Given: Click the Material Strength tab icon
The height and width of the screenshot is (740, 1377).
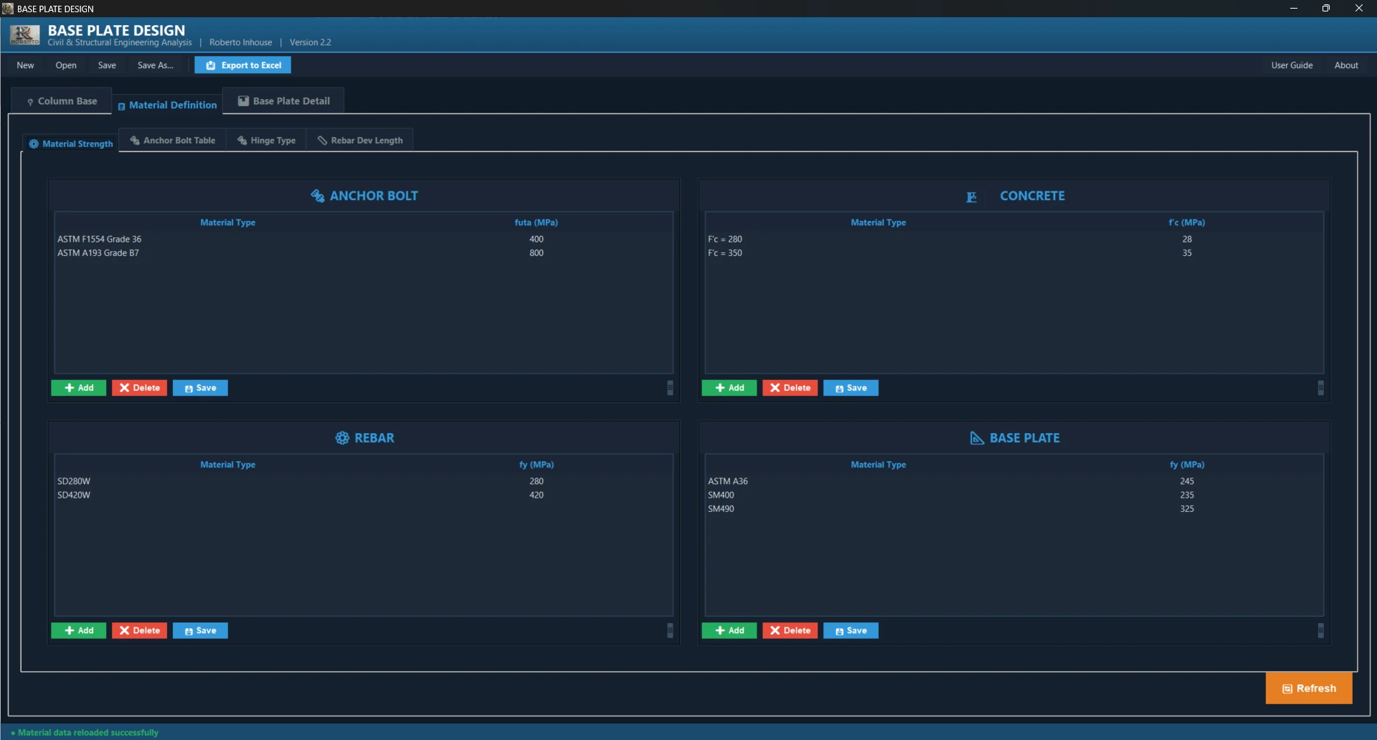Looking at the screenshot, I should click(34, 144).
